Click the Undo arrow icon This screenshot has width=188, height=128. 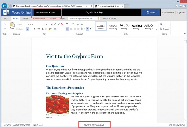click(x=5, y=24)
